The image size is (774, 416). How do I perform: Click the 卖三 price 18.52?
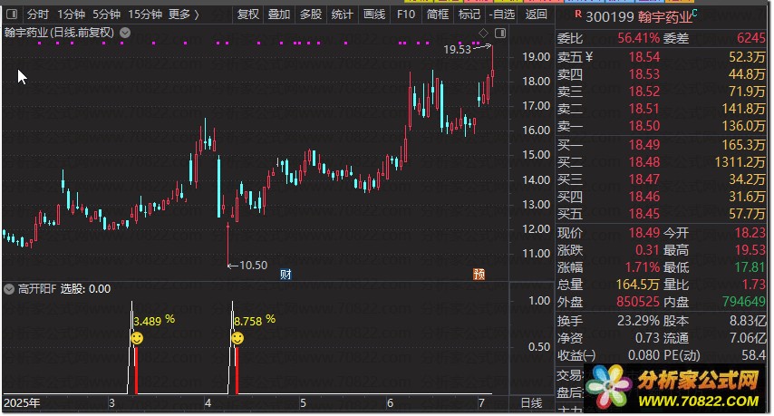644,92
